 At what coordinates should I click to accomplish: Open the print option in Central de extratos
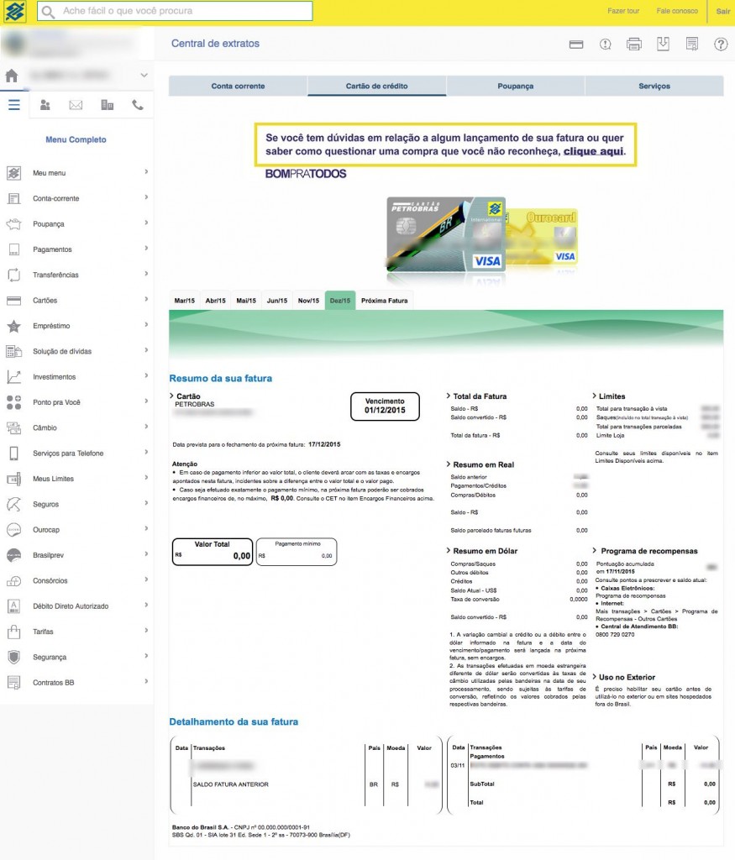tap(635, 44)
